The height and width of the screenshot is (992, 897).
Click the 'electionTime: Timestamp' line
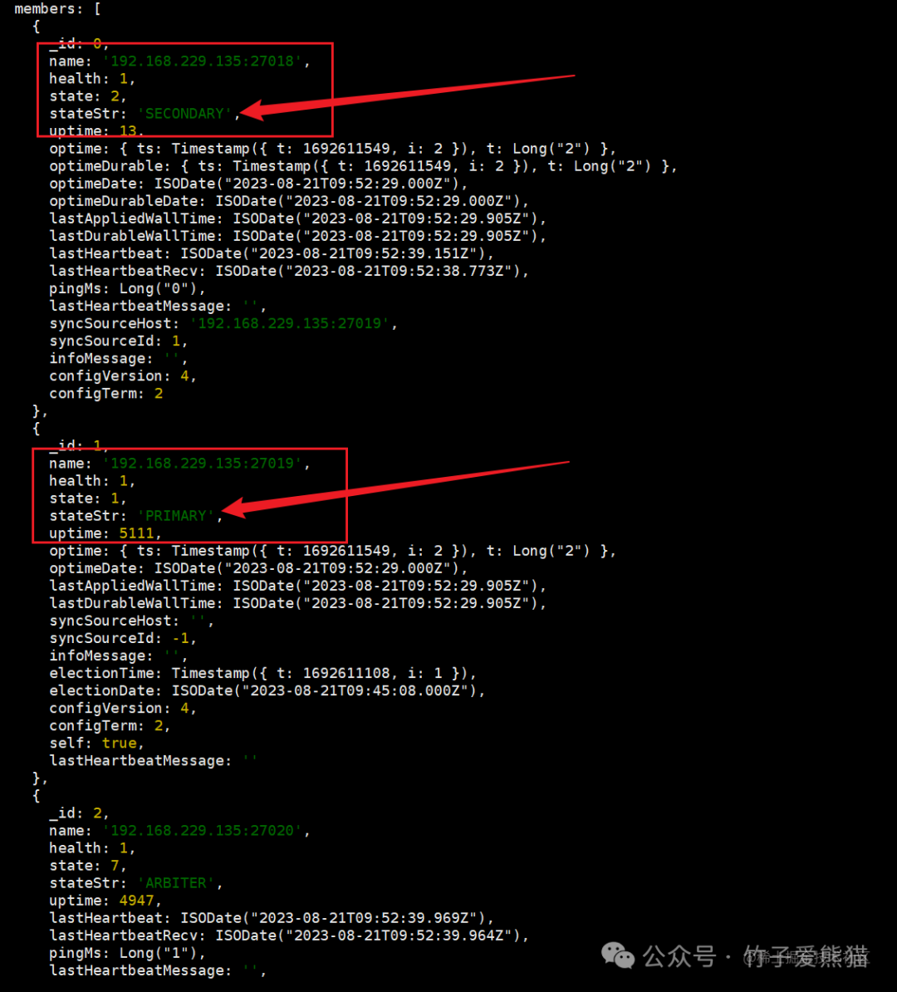click(262, 673)
